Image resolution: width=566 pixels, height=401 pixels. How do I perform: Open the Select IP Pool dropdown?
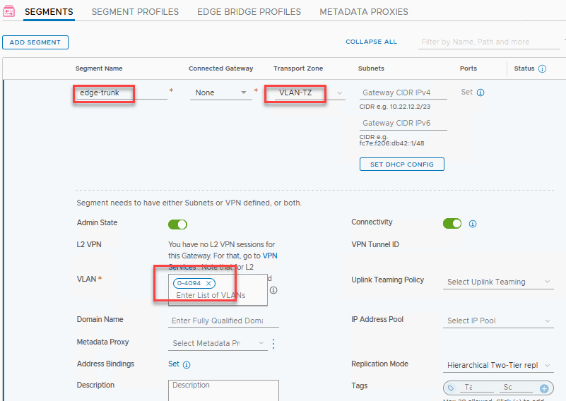click(x=498, y=321)
